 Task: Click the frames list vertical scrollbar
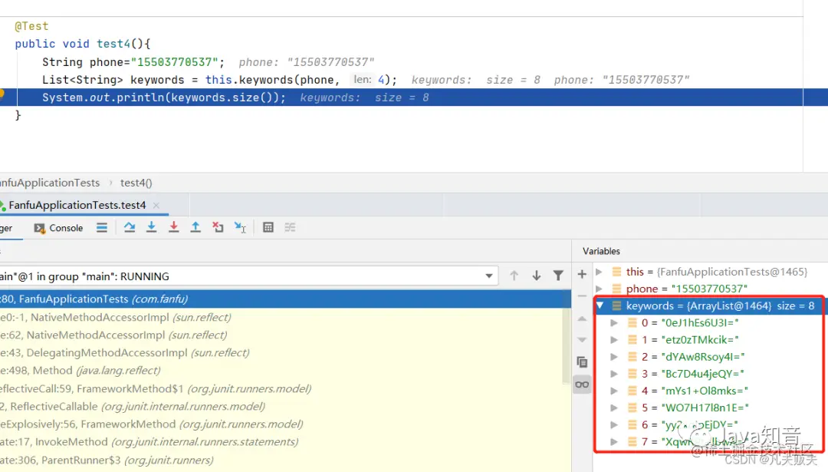566,346
